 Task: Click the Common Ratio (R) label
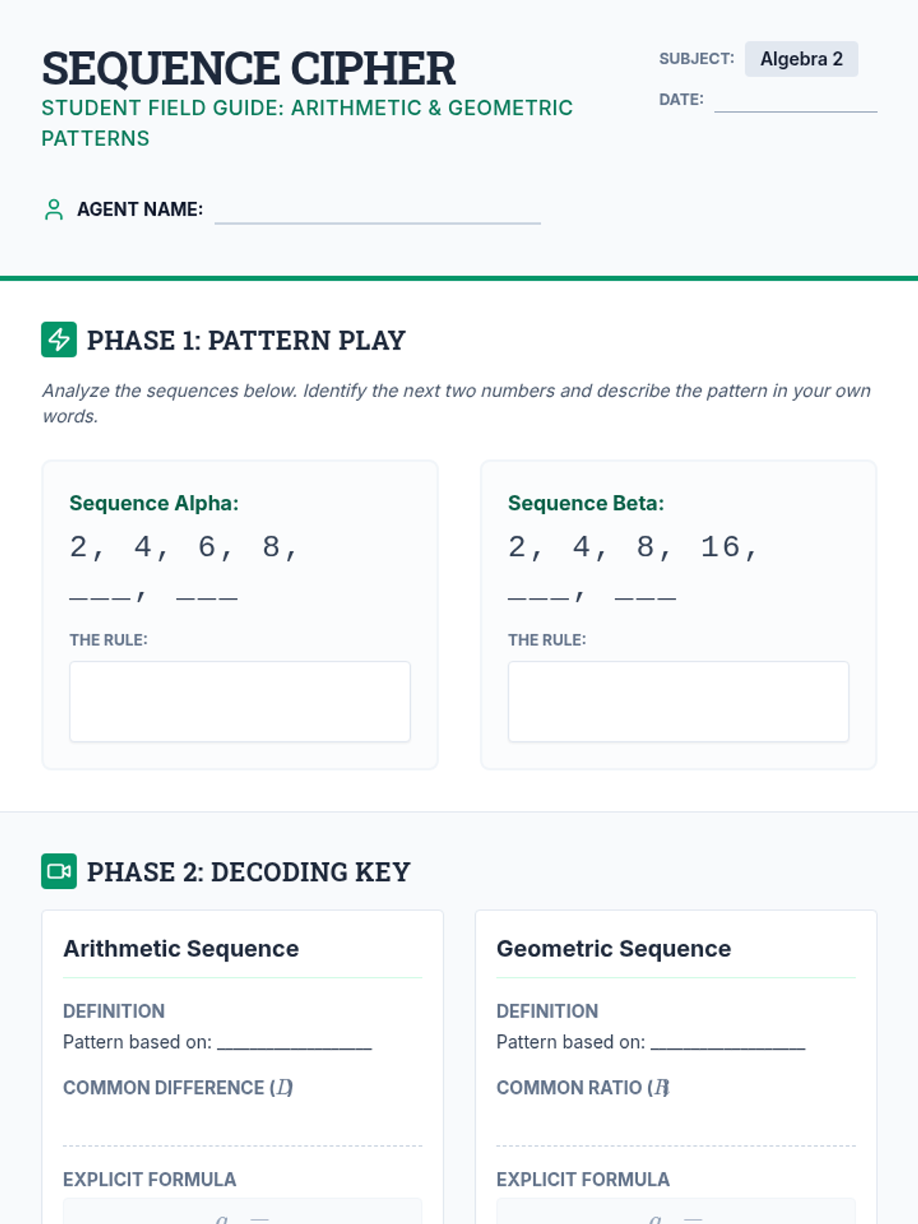(583, 1088)
